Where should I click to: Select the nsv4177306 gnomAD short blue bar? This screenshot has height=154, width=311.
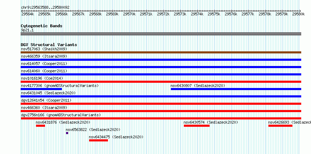[x=41, y=89]
